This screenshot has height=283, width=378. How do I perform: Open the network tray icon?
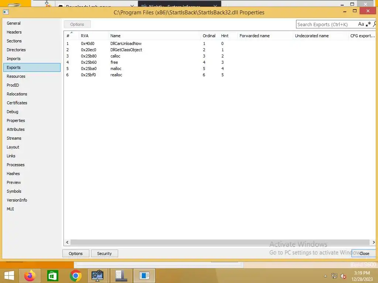(x=334, y=276)
